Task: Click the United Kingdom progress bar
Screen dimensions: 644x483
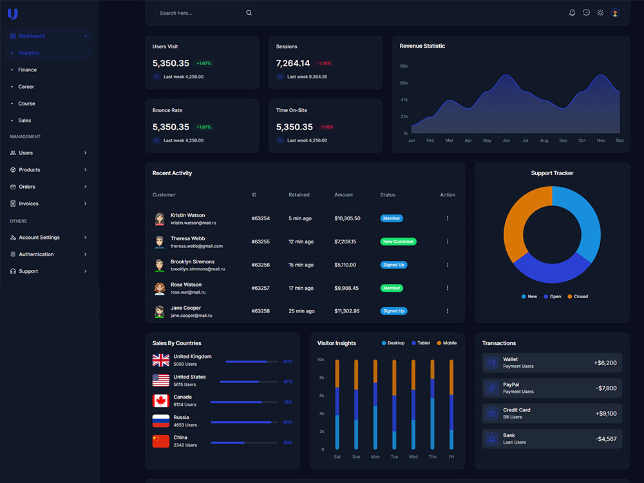Action: coord(251,362)
